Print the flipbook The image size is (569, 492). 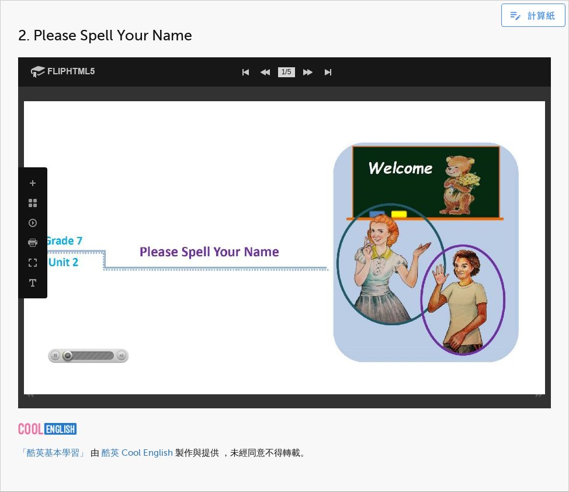click(x=33, y=242)
